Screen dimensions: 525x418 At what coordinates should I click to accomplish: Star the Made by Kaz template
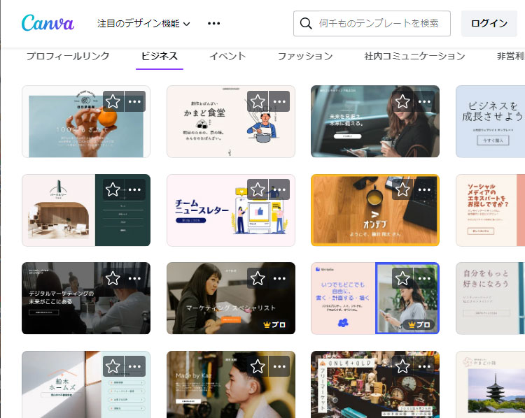[x=258, y=366]
